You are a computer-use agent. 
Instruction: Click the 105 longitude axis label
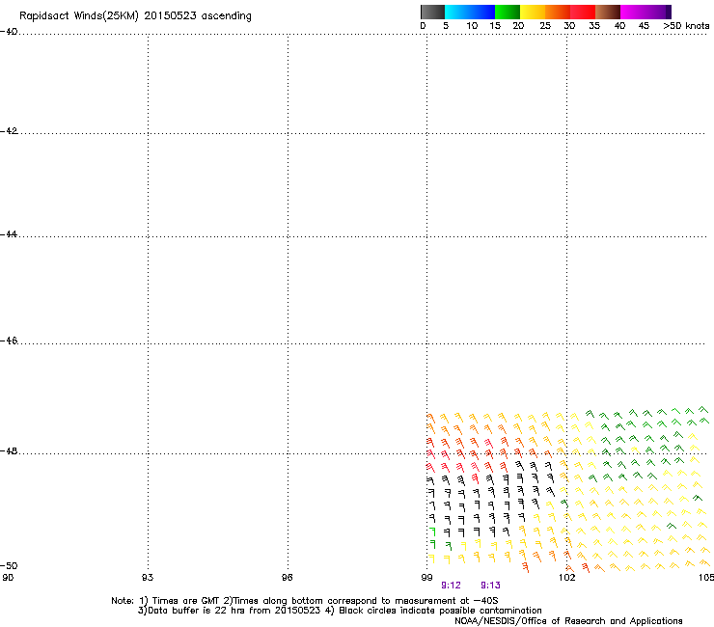point(706,578)
